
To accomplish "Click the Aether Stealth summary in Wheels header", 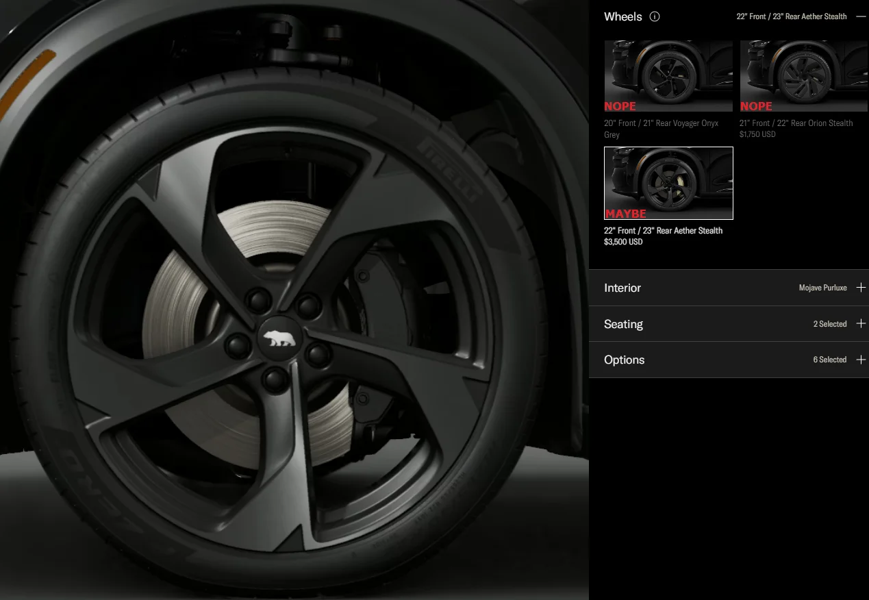I will (x=792, y=16).
